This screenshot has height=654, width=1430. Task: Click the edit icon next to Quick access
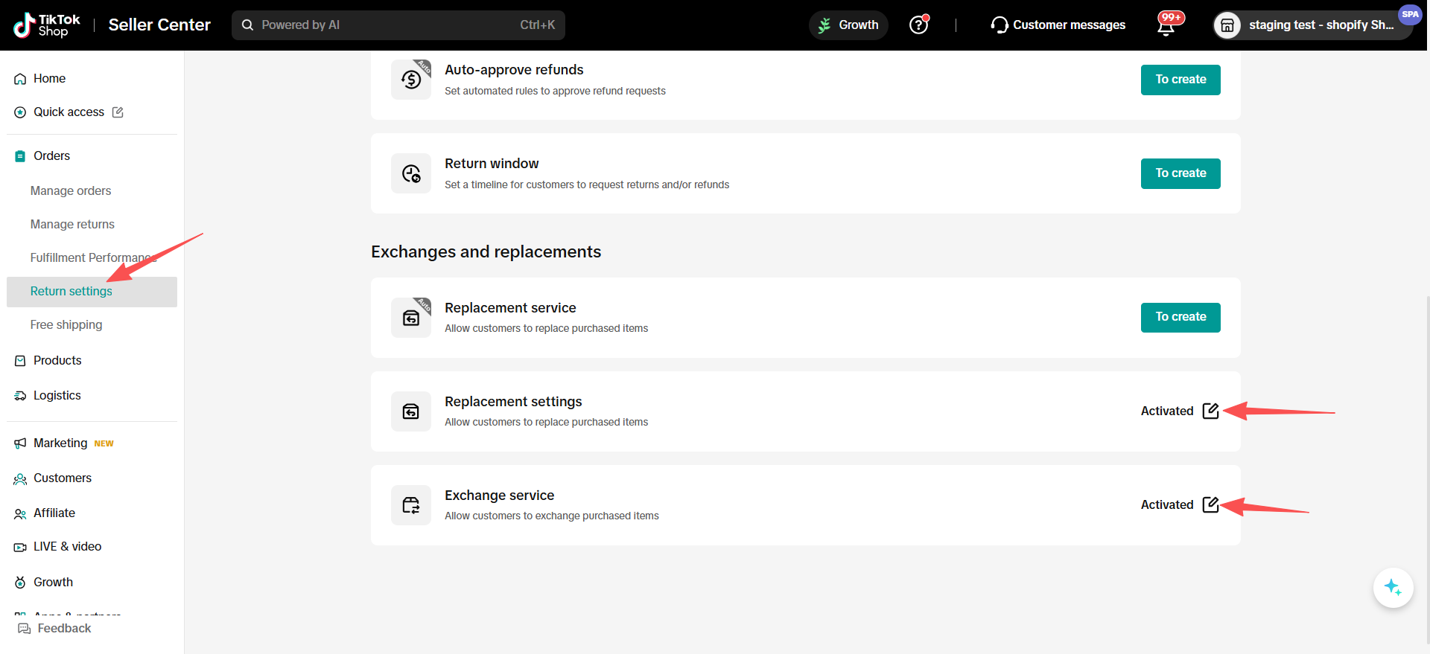(118, 112)
